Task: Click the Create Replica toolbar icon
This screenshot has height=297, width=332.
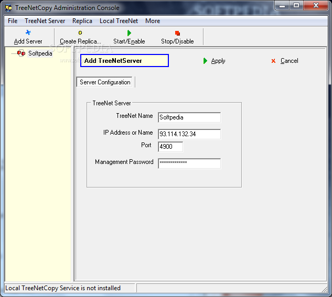Action: click(80, 33)
